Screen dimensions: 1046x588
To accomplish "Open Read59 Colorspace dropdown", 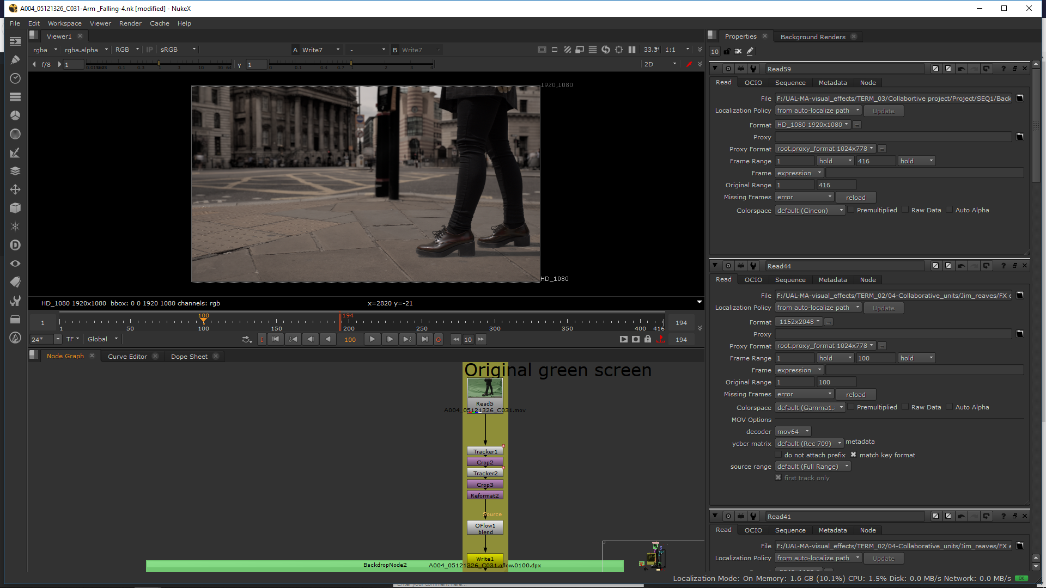I will click(810, 211).
